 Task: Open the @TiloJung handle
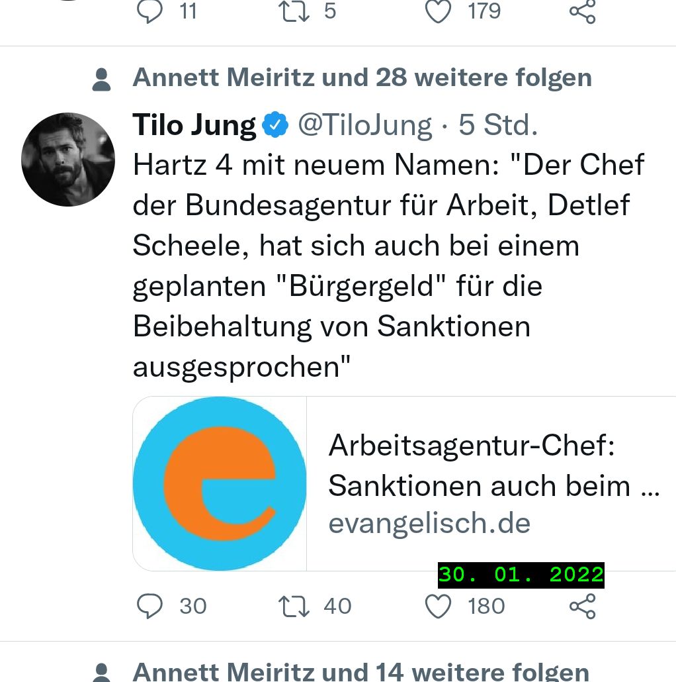(364, 124)
